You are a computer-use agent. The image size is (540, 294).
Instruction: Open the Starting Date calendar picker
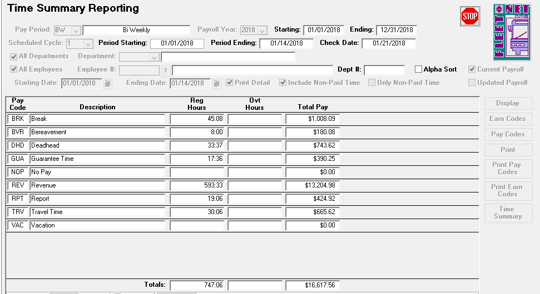108,83
